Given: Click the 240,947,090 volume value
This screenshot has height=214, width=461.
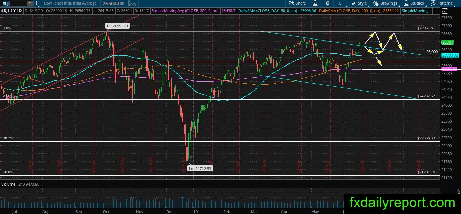Looking at the screenshot, I should [x=29, y=184].
